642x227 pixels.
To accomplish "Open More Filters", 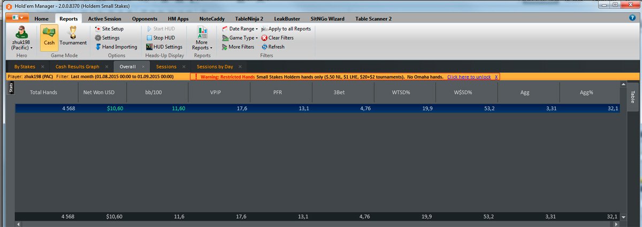I will point(238,47).
